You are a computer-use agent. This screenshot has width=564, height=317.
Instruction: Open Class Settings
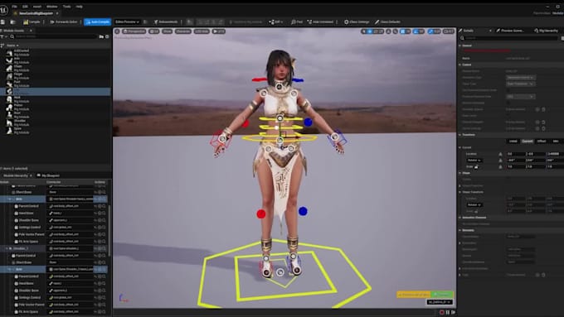point(357,22)
